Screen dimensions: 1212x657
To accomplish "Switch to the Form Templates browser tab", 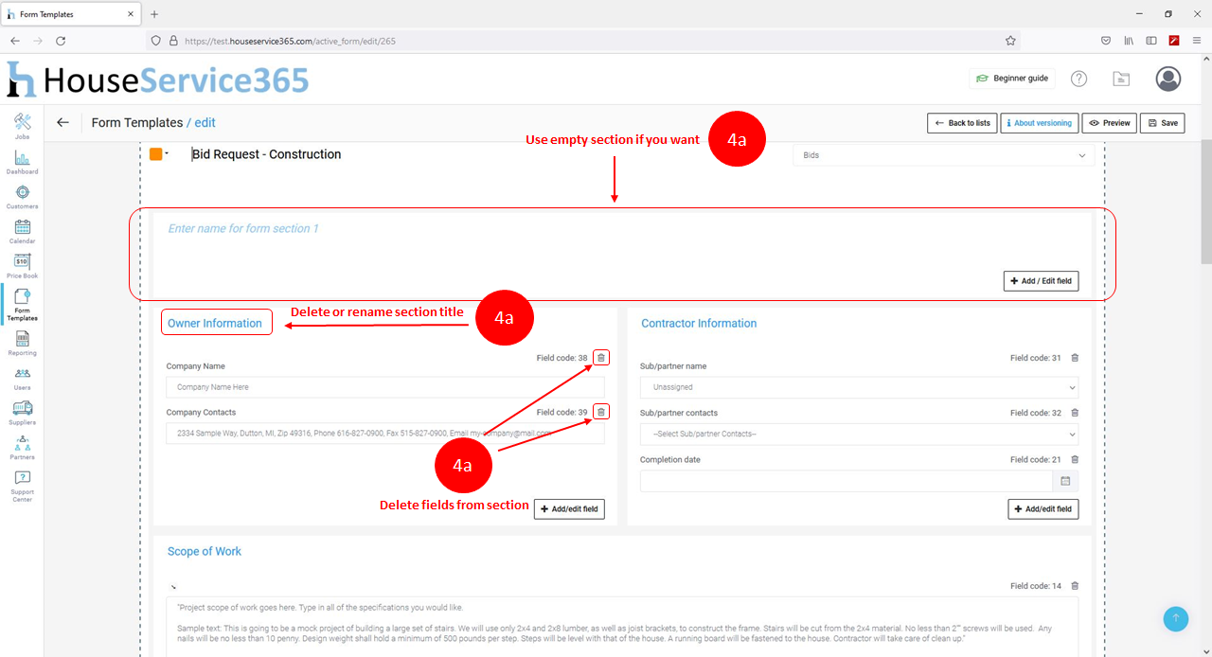I will (71, 14).
